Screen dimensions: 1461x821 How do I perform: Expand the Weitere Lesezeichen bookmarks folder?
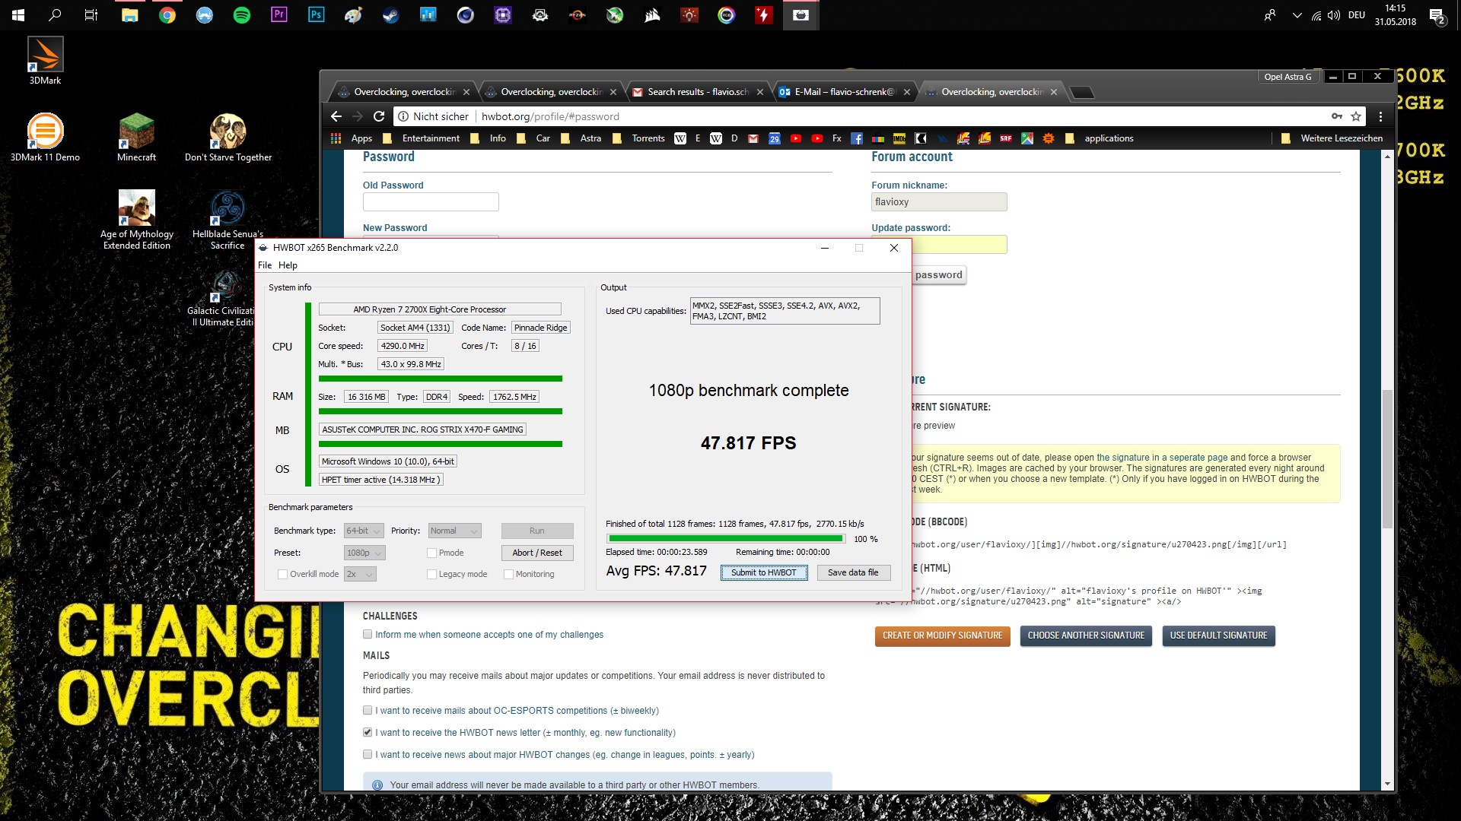coord(1332,138)
